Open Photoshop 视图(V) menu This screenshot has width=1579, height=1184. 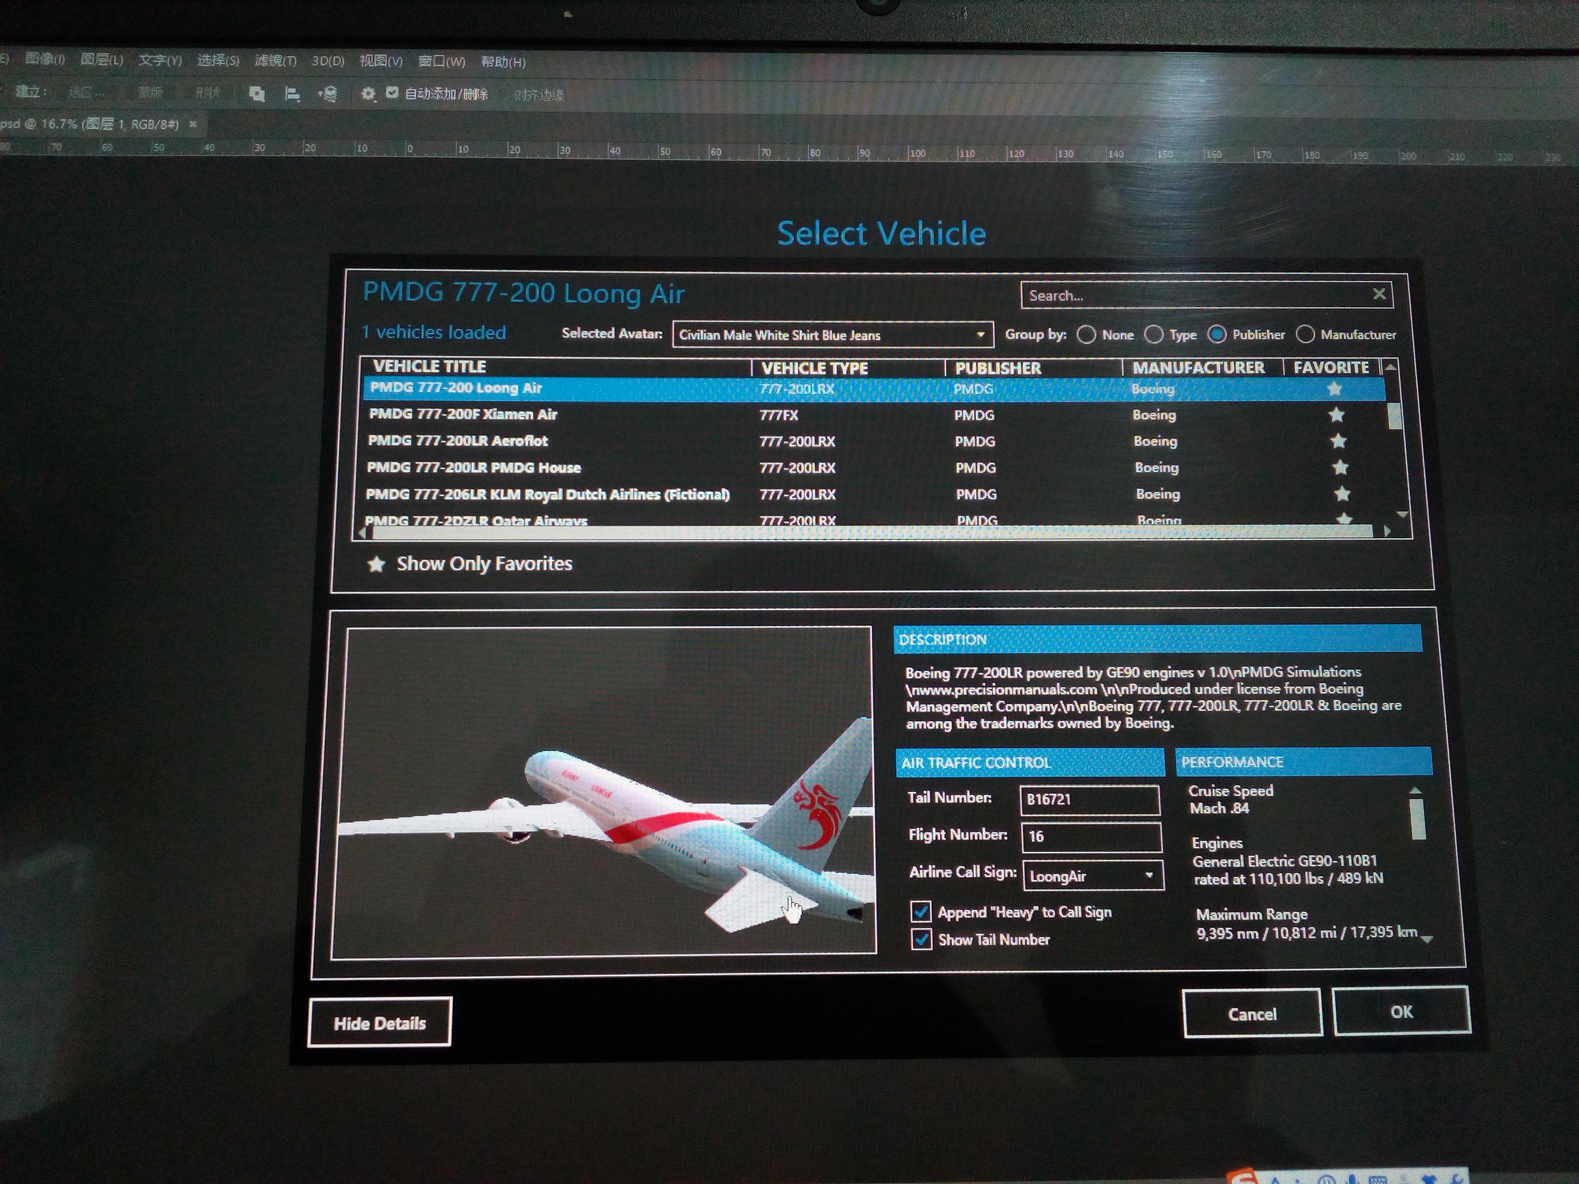(x=381, y=61)
